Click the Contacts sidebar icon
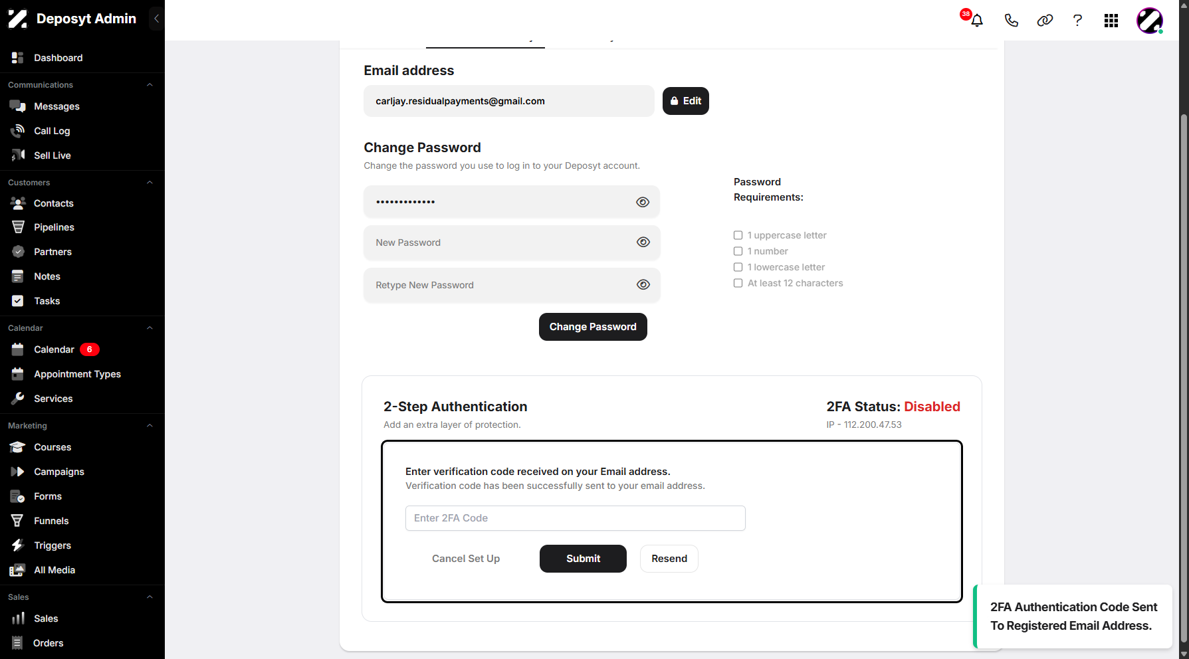The height and width of the screenshot is (659, 1189). (x=18, y=203)
